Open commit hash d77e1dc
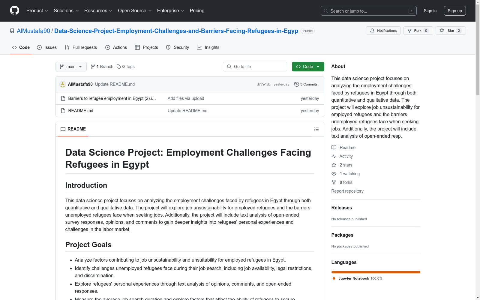This screenshot has width=480, height=300. 263,84
